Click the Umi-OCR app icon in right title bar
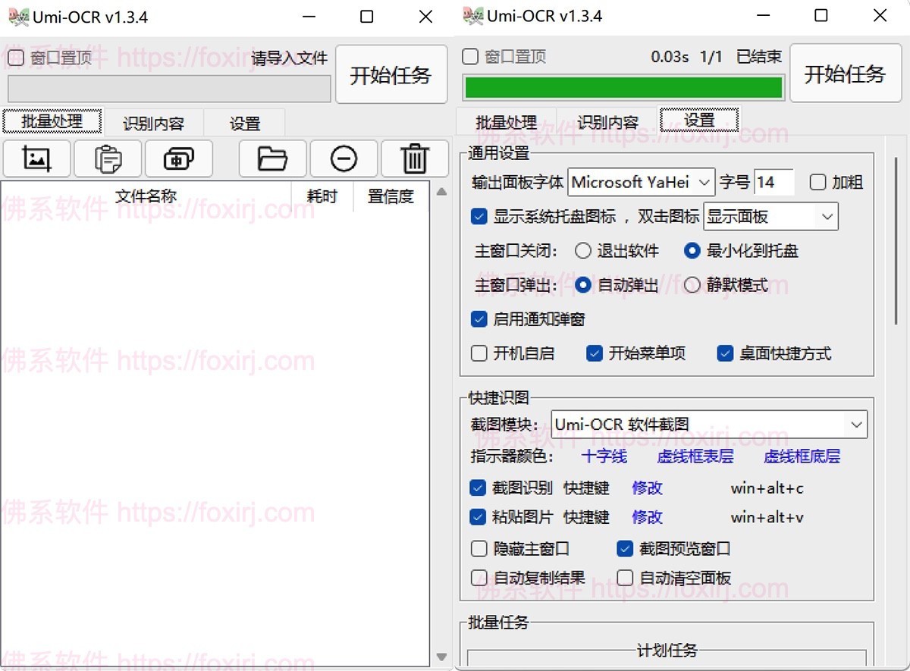This screenshot has width=910, height=671. click(x=472, y=16)
